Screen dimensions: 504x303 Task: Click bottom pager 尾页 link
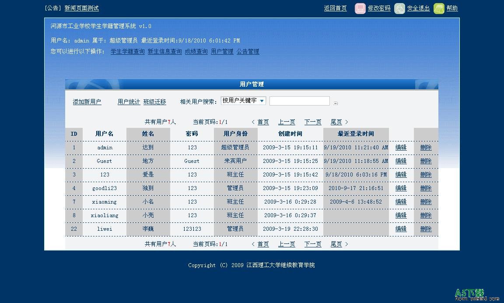coord(336,244)
